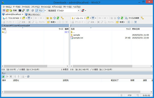Click remote panel horizontal scrollbar right arrow
154x98 pixels.
click(151, 66)
